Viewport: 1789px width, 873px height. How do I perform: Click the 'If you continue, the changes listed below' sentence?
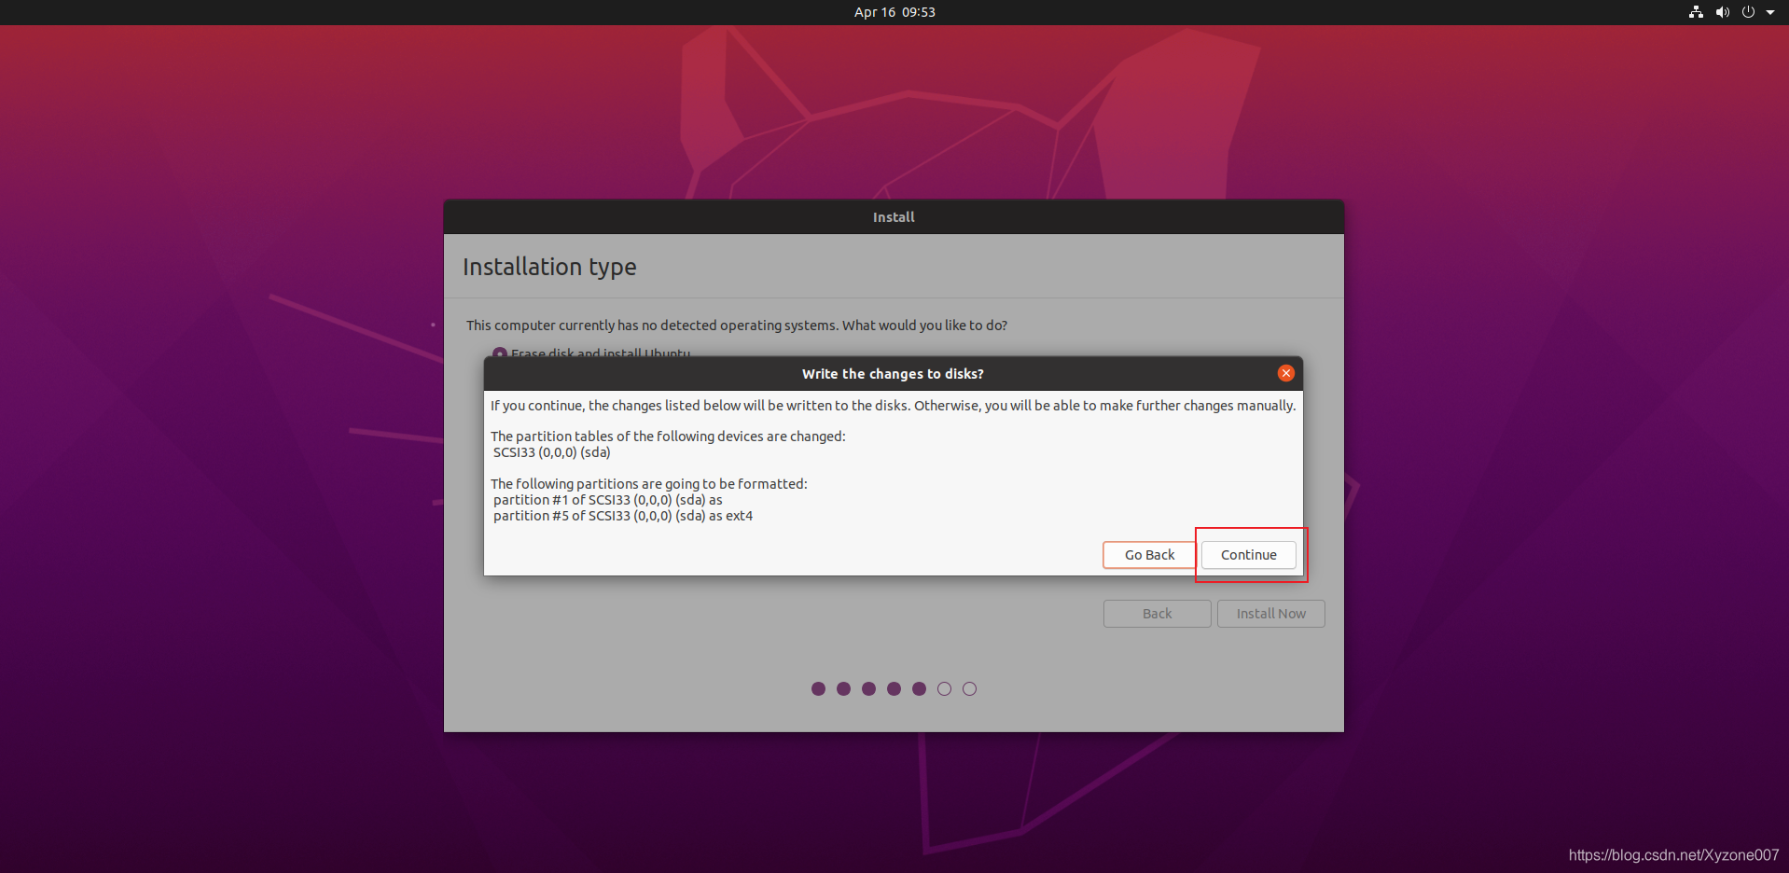click(893, 406)
